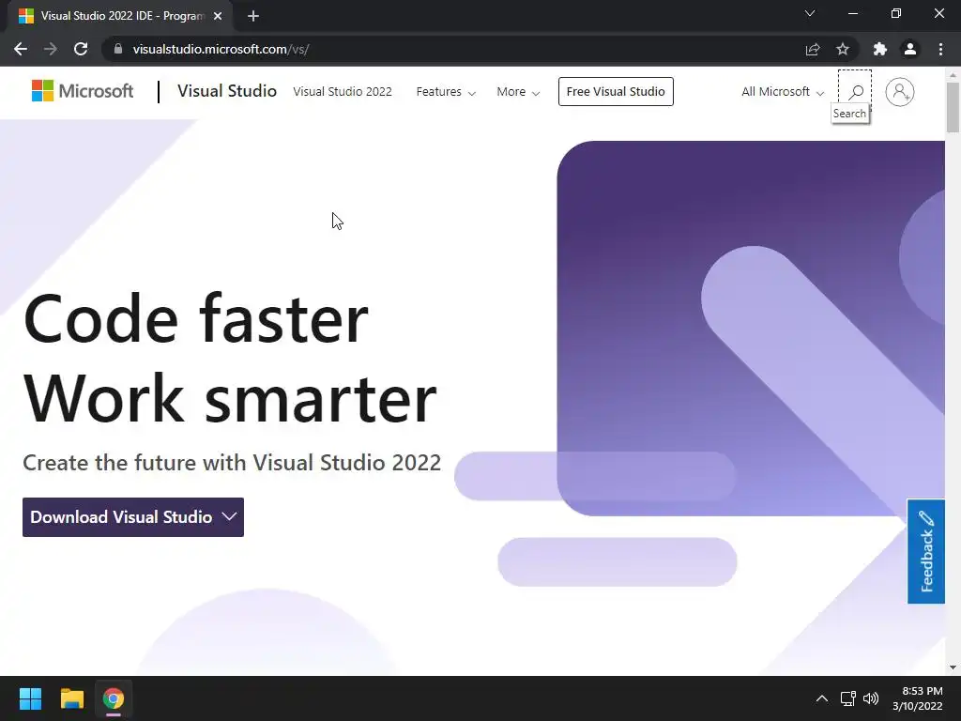Viewport: 961px width, 721px height.
Task: Click the scrollbar down arrow
Action: tap(953, 667)
